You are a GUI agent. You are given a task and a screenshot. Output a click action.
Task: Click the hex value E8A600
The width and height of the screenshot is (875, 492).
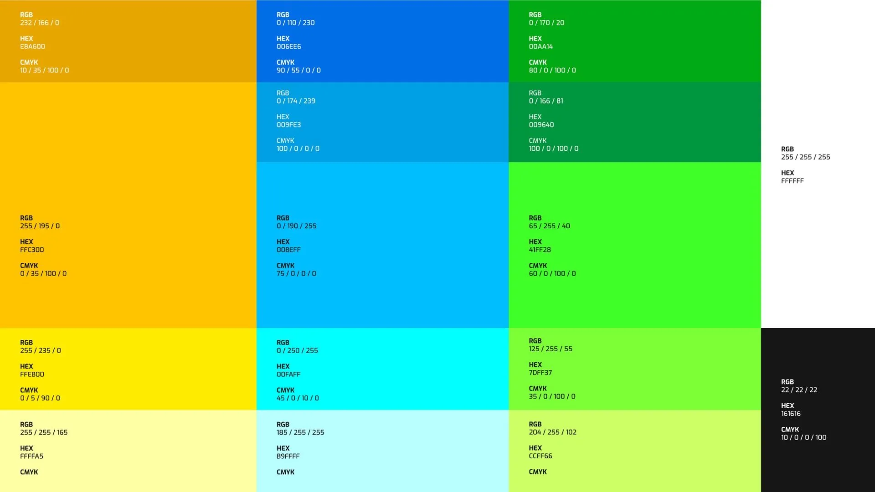tap(32, 46)
